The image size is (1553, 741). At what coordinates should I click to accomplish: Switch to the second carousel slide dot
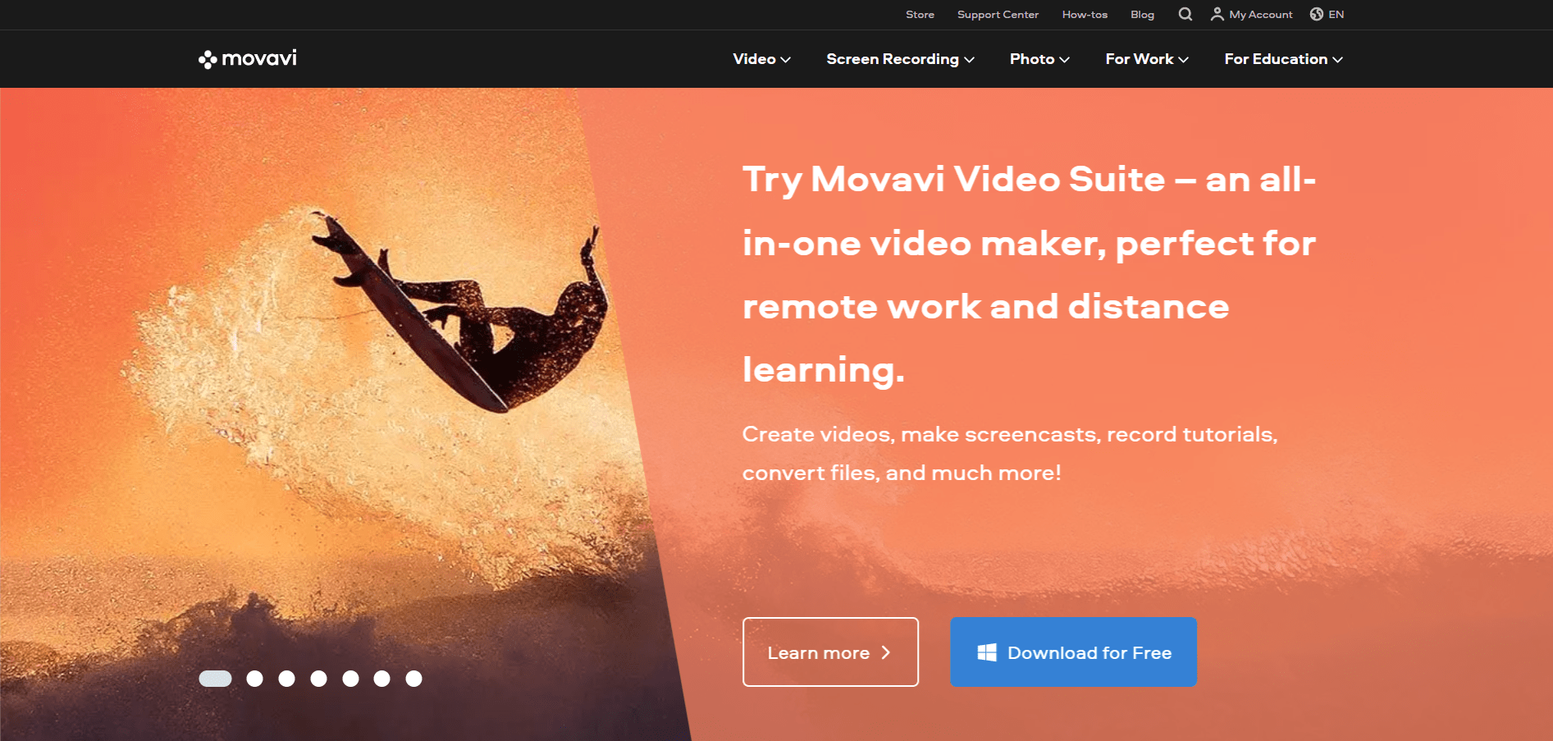coord(255,679)
